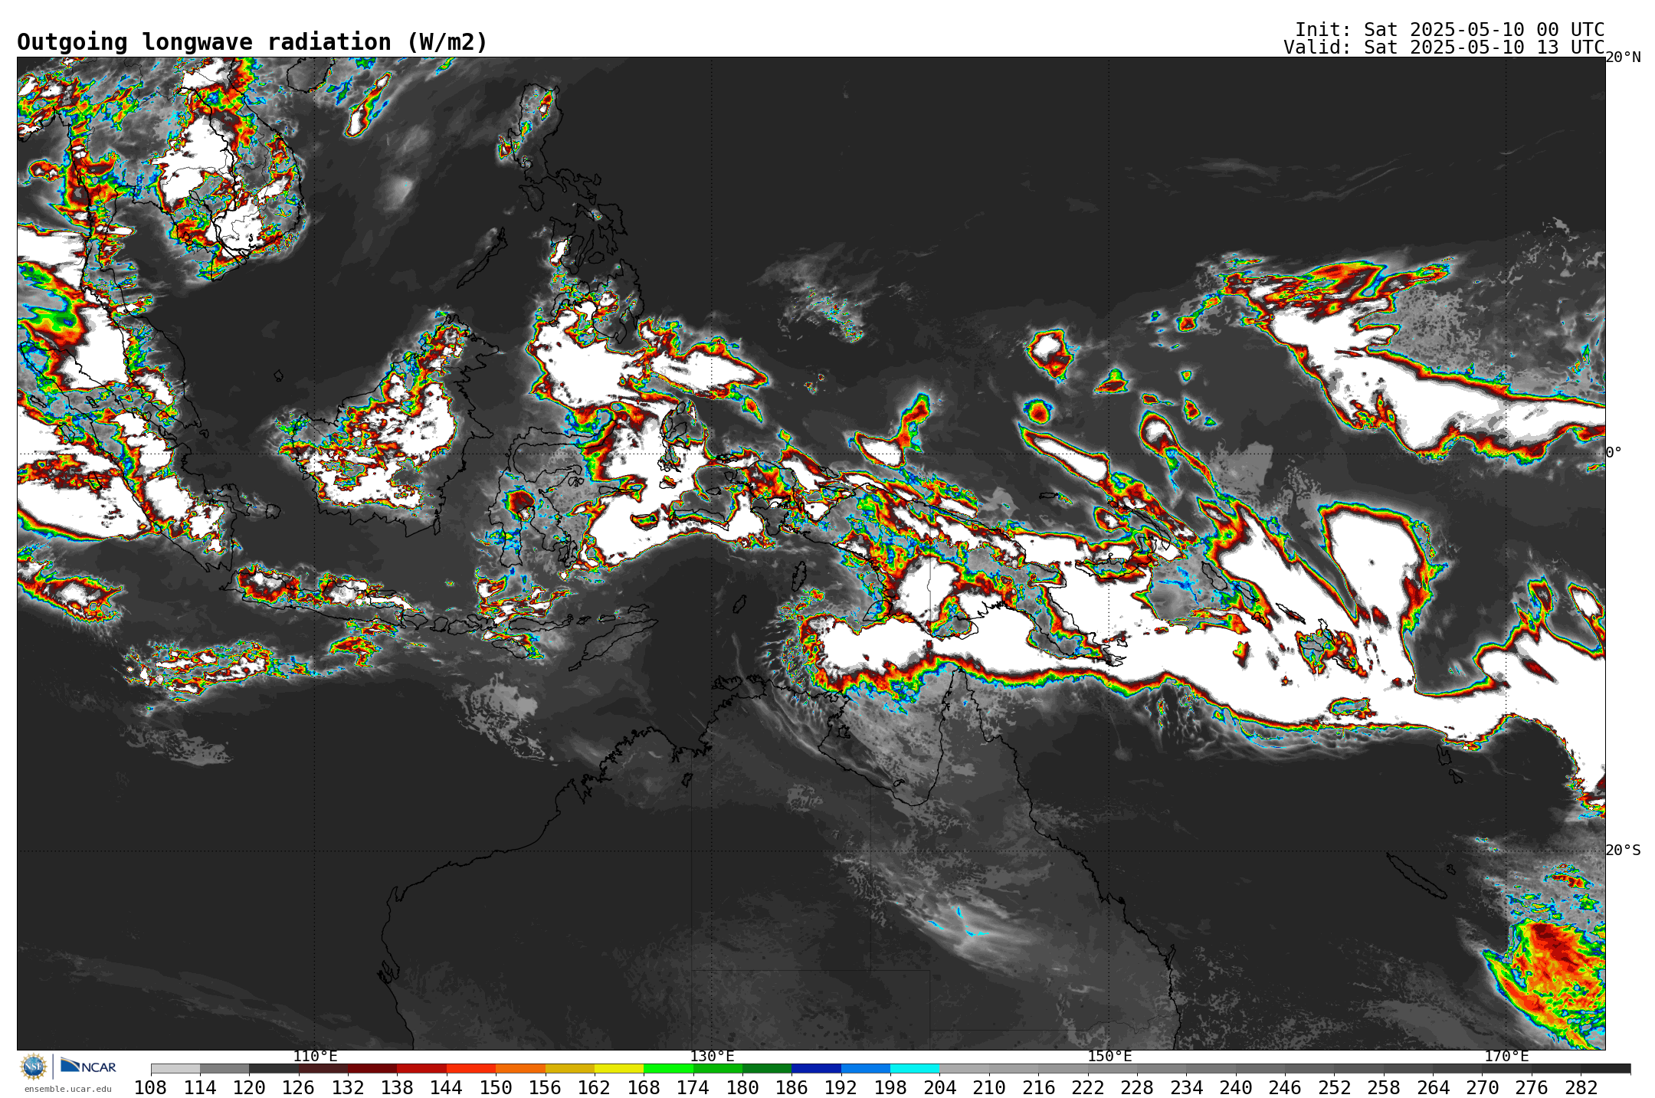1655x1098 pixels.
Task: Click the 'Init: Sat 2025-05-10 00 UTC' text
Action: pos(1450,29)
